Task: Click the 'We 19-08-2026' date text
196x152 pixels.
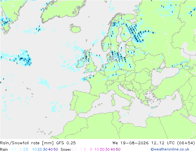Action: [130, 143]
